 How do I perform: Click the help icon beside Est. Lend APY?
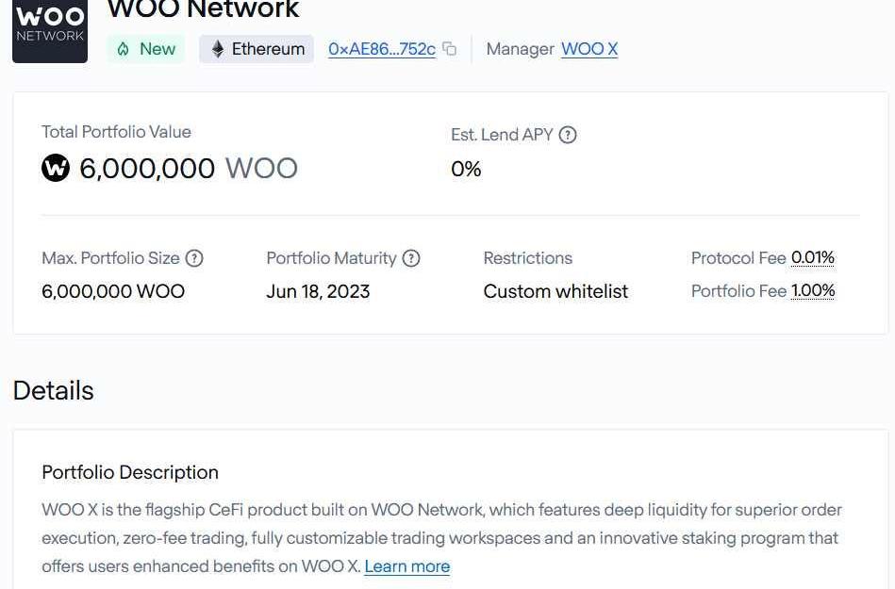pyautogui.click(x=568, y=135)
